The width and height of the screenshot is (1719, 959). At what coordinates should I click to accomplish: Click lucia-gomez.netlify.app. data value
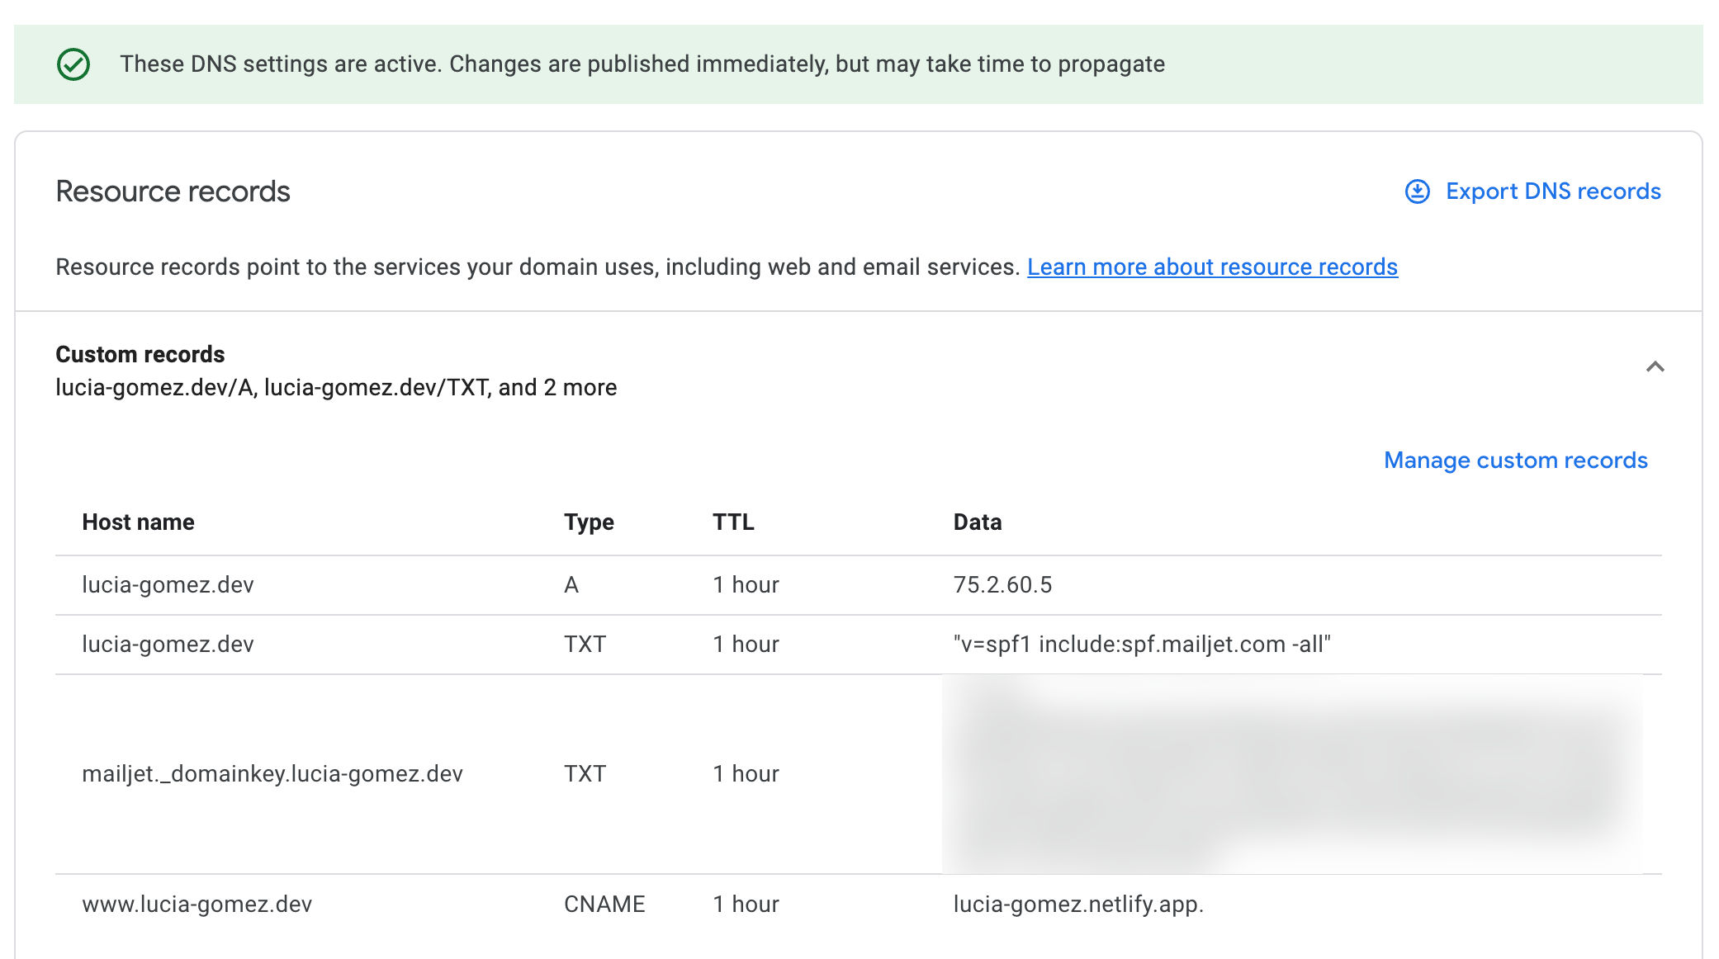pyautogui.click(x=1078, y=905)
